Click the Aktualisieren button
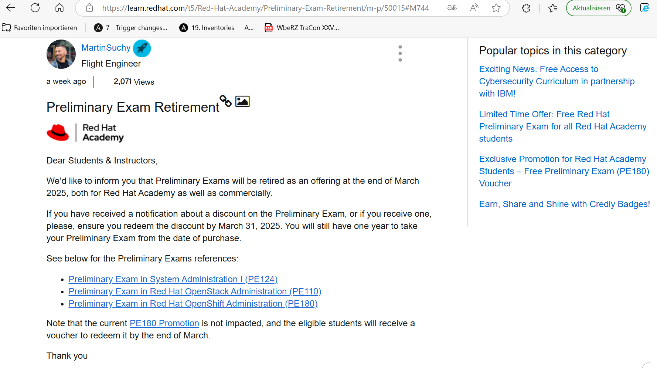The image size is (657, 368). [x=591, y=8]
